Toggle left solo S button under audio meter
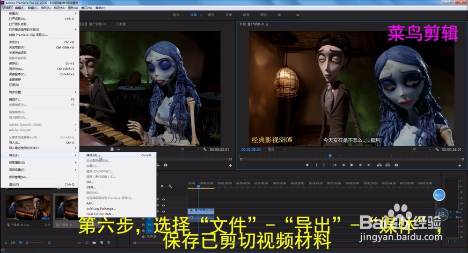The image size is (468, 253). click(449, 242)
